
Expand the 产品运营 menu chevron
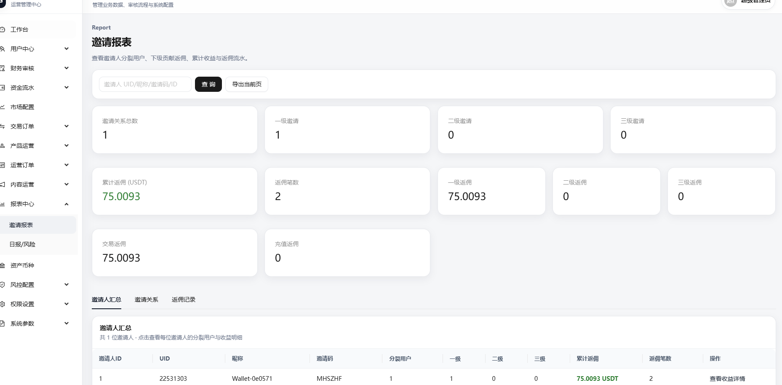pyautogui.click(x=67, y=146)
